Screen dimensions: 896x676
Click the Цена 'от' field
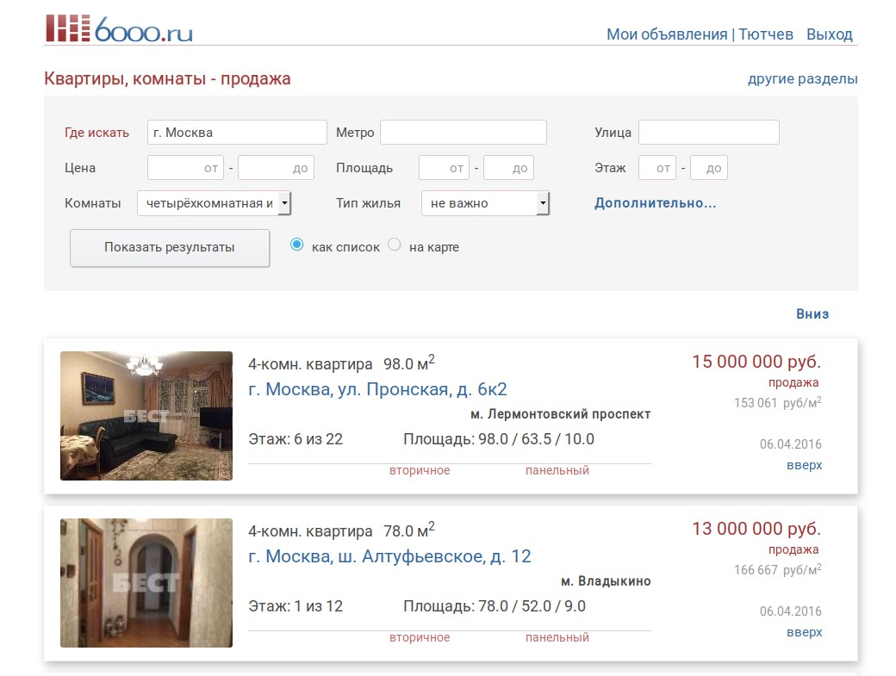pos(186,168)
